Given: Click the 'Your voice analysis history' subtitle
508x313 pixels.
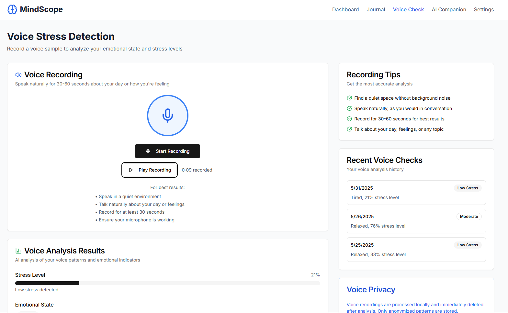Looking at the screenshot, I should tap(375, 169).
